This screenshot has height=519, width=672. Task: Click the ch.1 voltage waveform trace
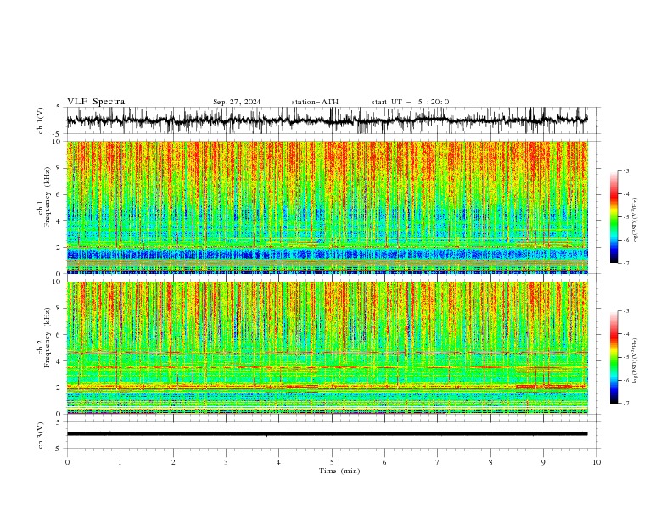pos(327,120)
